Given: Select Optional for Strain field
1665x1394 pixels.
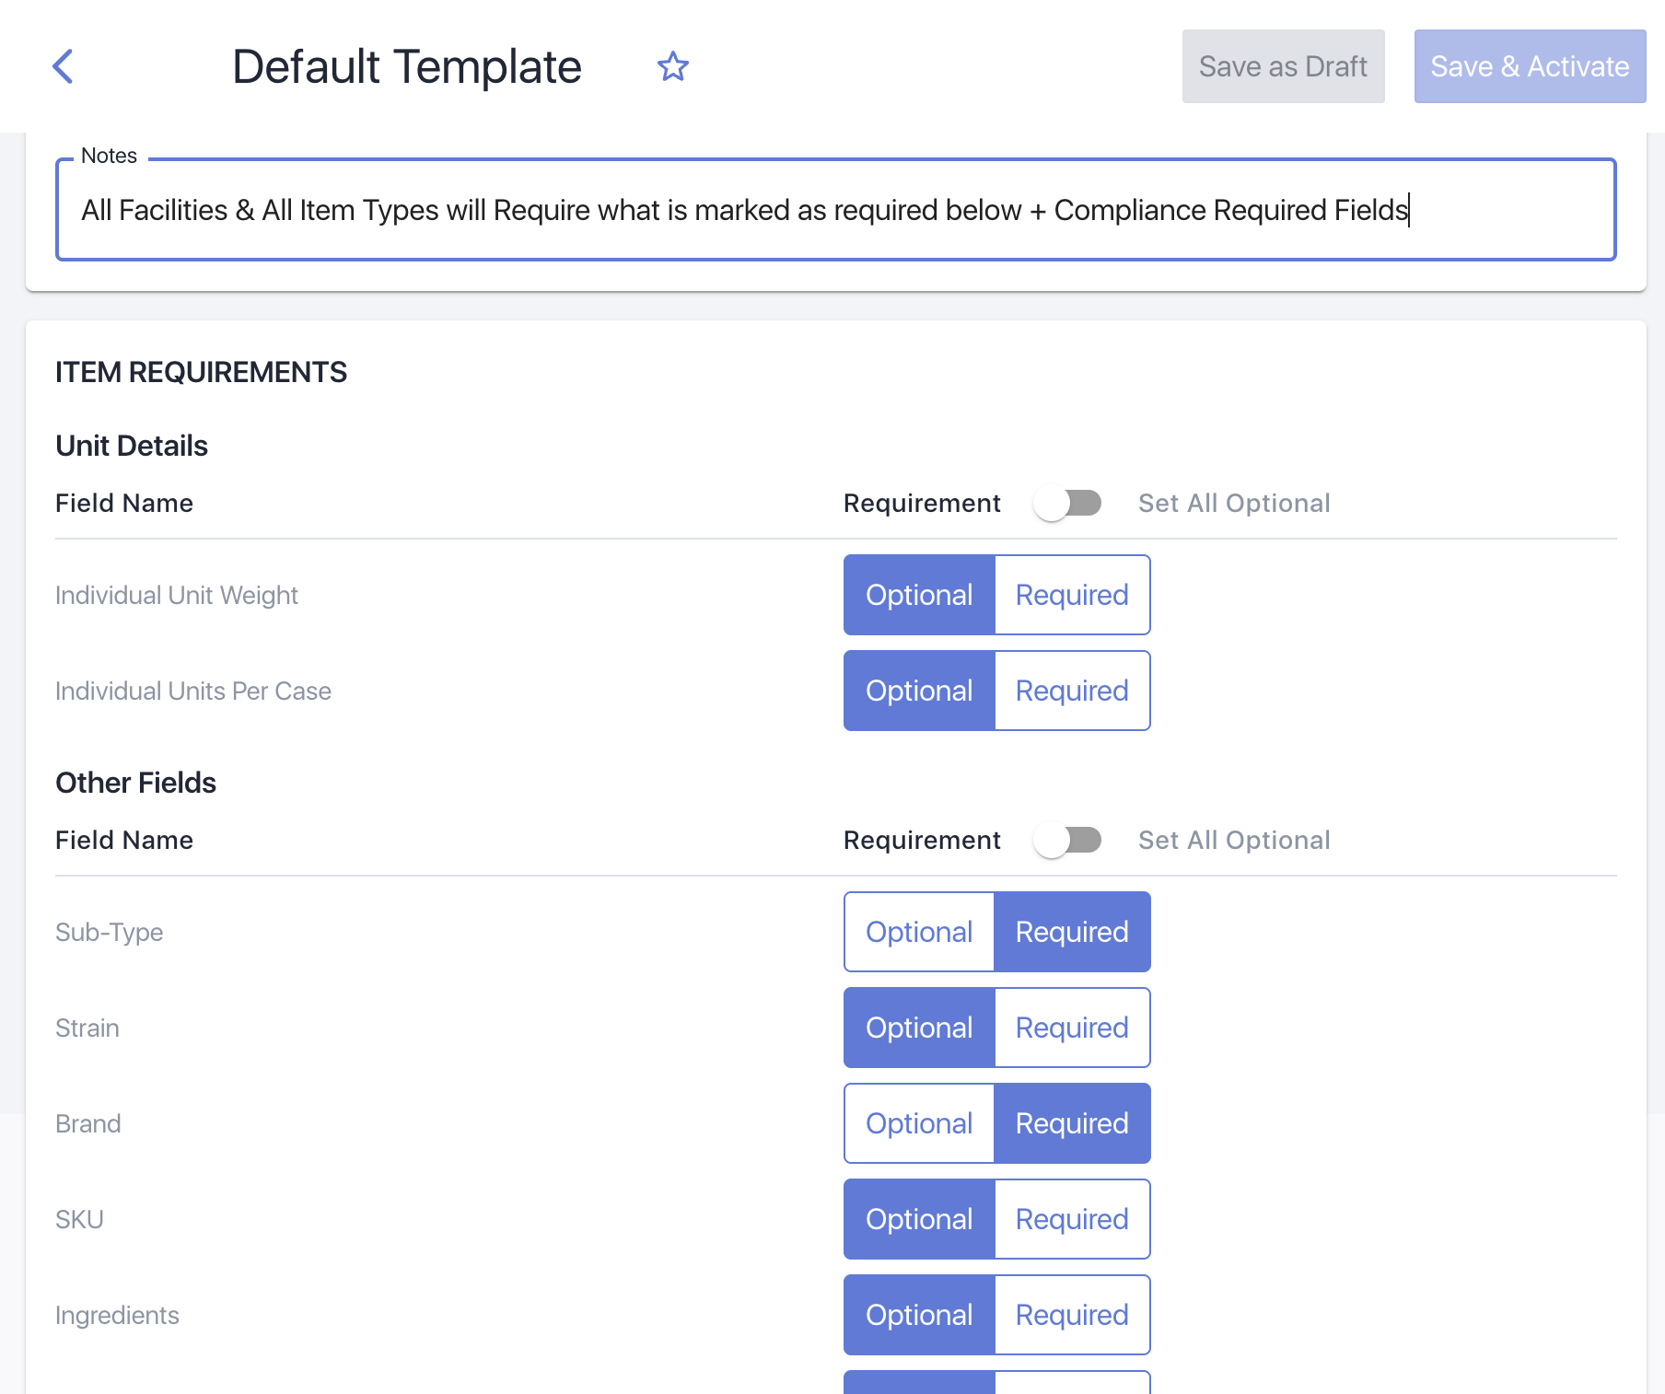Looking at the screenshot, I should click(x=919, y=1028).
